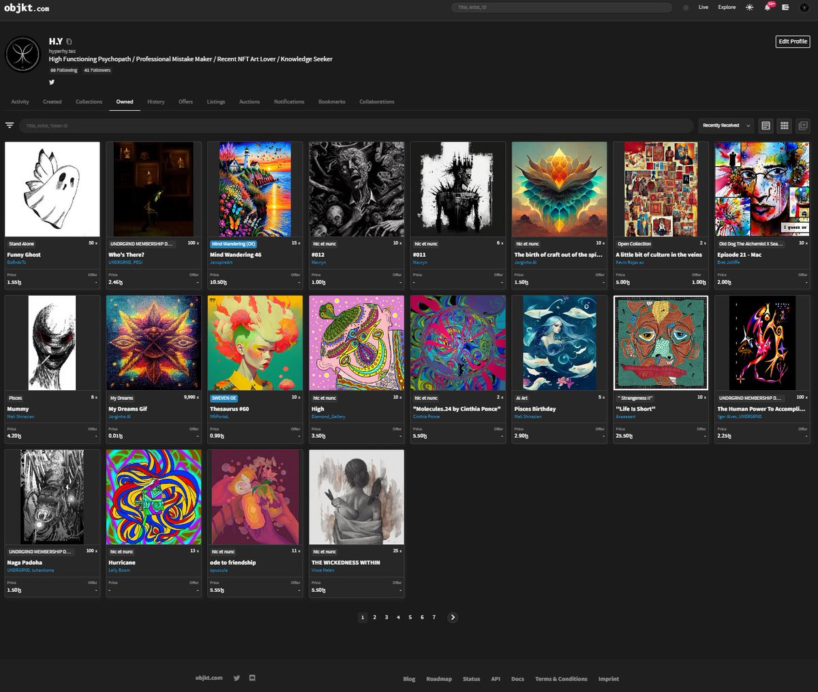This screenshot has width=818, height=692.
Task: Open the footer Imprint link
Action: [609, 678]
